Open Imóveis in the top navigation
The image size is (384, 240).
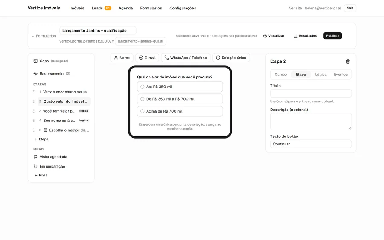[x=77, y=8]
